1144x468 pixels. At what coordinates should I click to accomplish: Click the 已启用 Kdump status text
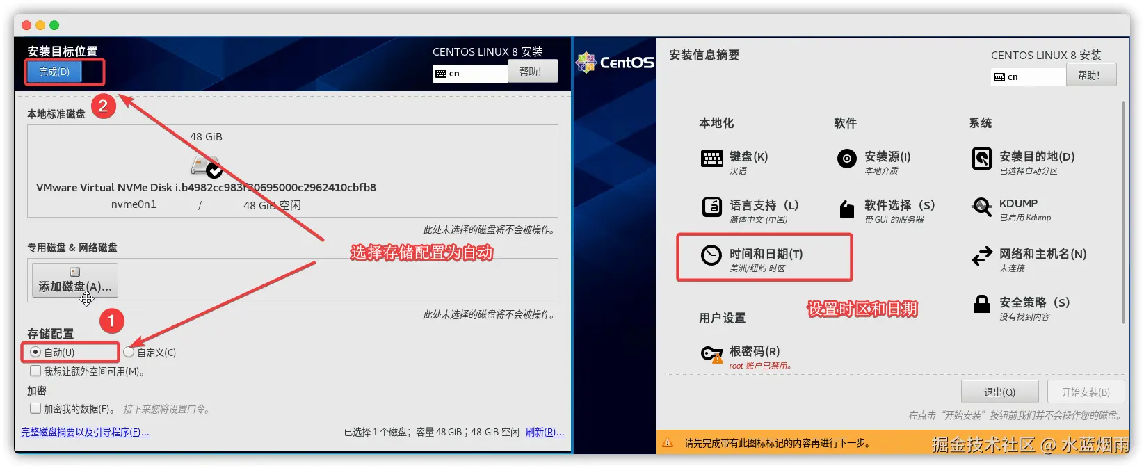(x=1025, y=218)
